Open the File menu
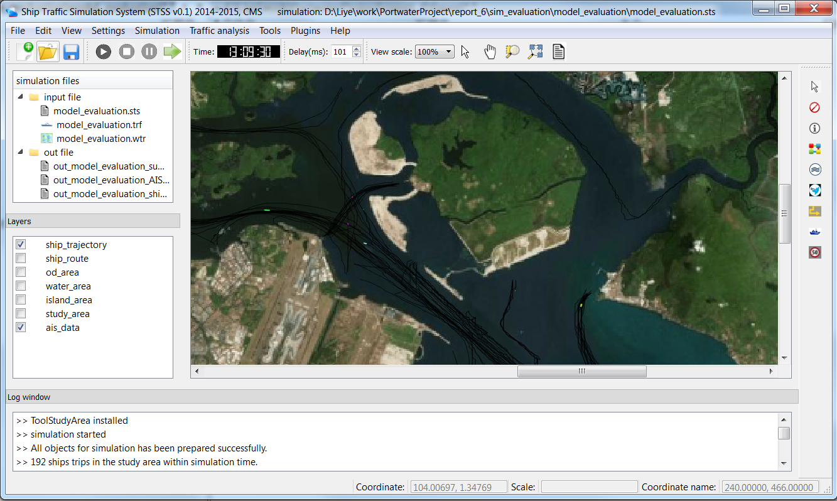This screenshot has height=501, width=837. [18, 30]
